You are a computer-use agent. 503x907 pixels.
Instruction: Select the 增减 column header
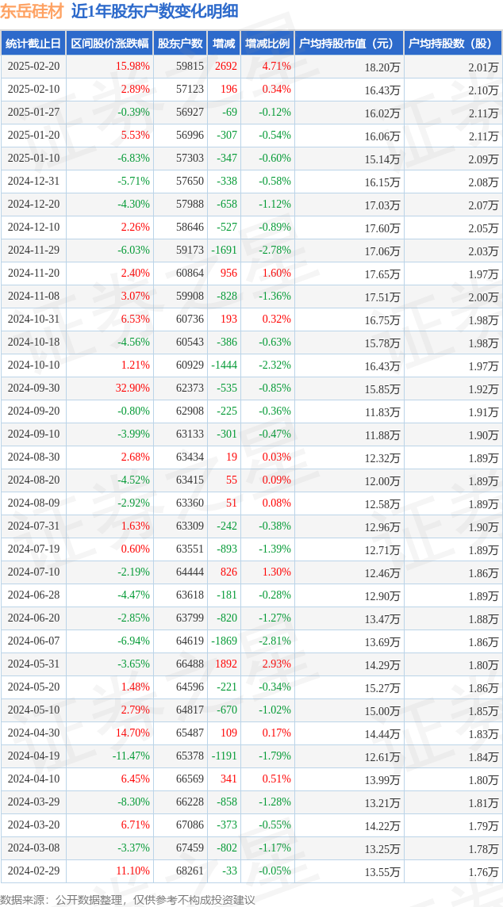pyautogui.click(x=224, y=44)
